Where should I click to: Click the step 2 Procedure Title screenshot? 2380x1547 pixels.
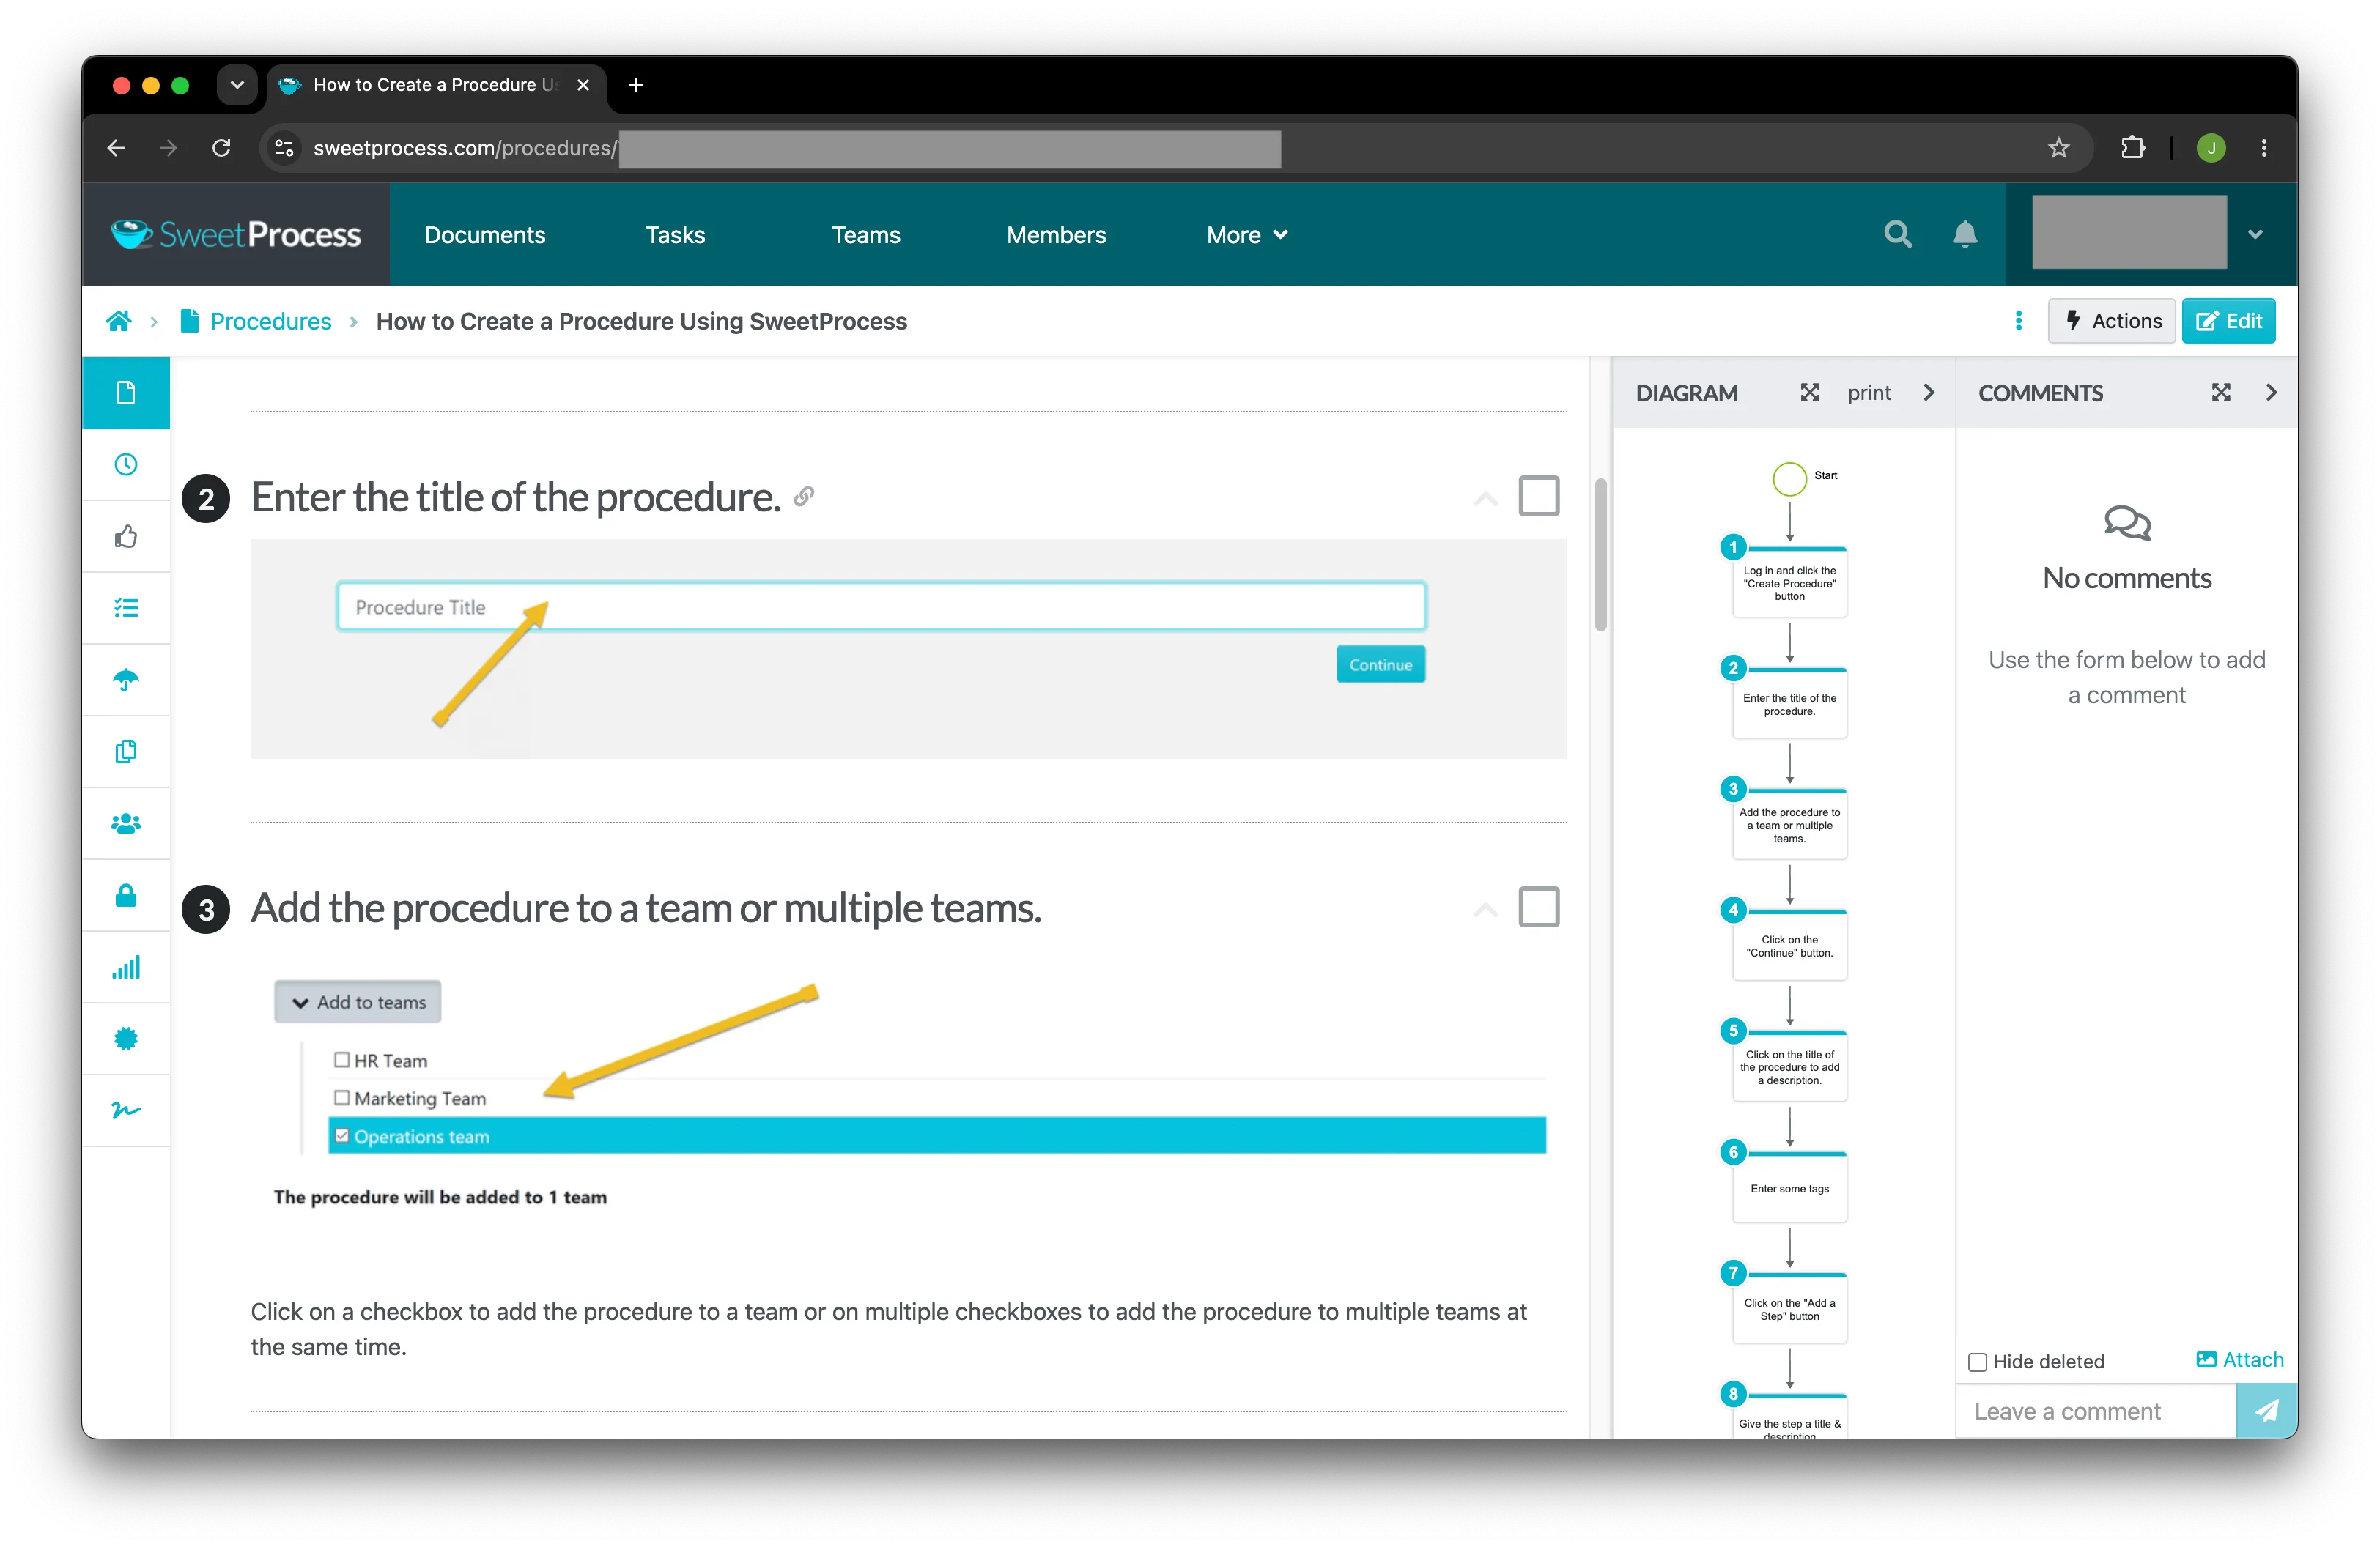908,648
